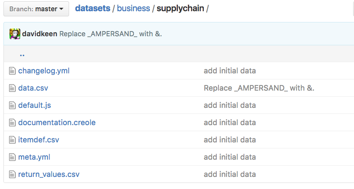354x189 pixels.
Task: Click davidkeen's avatar image
Action: [15, 34]
